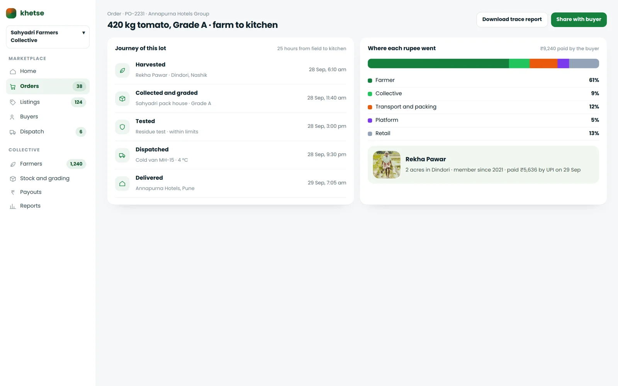This screenshot has height=386, width=618.
Task: Open the Stock and grading box icon
Action: pyautogui.click(x=13, y=179)
